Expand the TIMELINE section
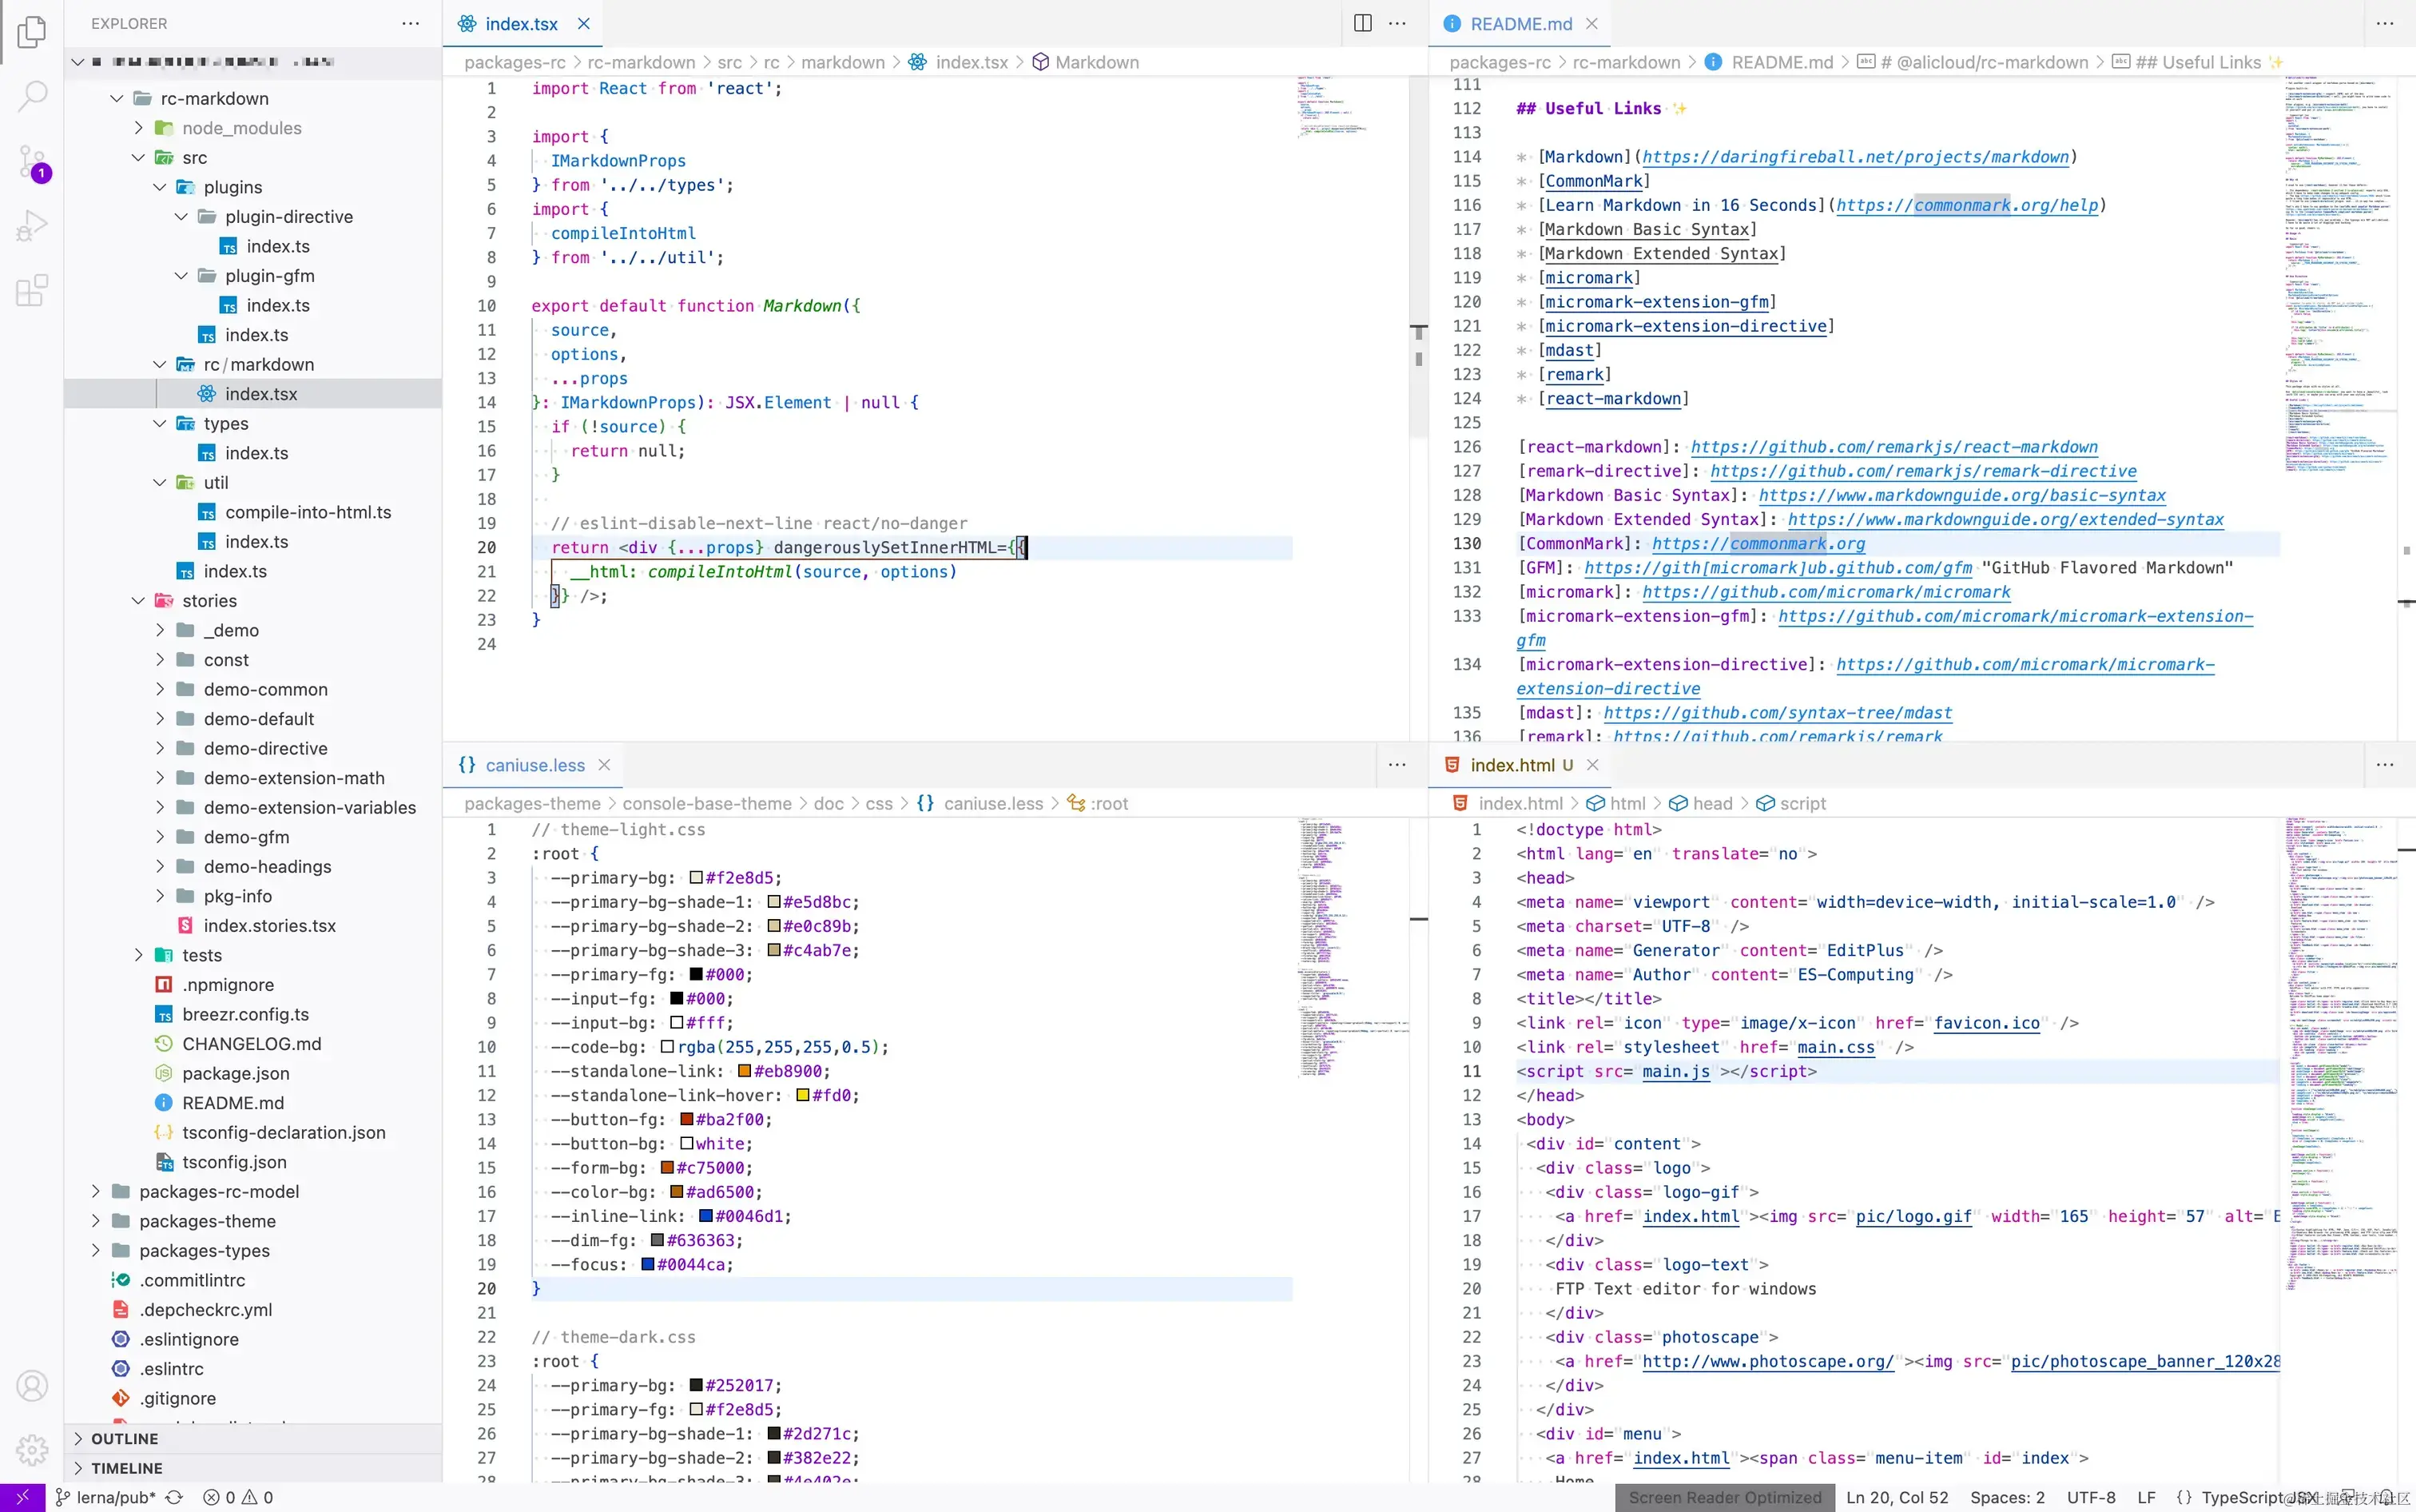Image resolution: width=2416 pixels, height=1512 pixels. tap(126, 1468)
